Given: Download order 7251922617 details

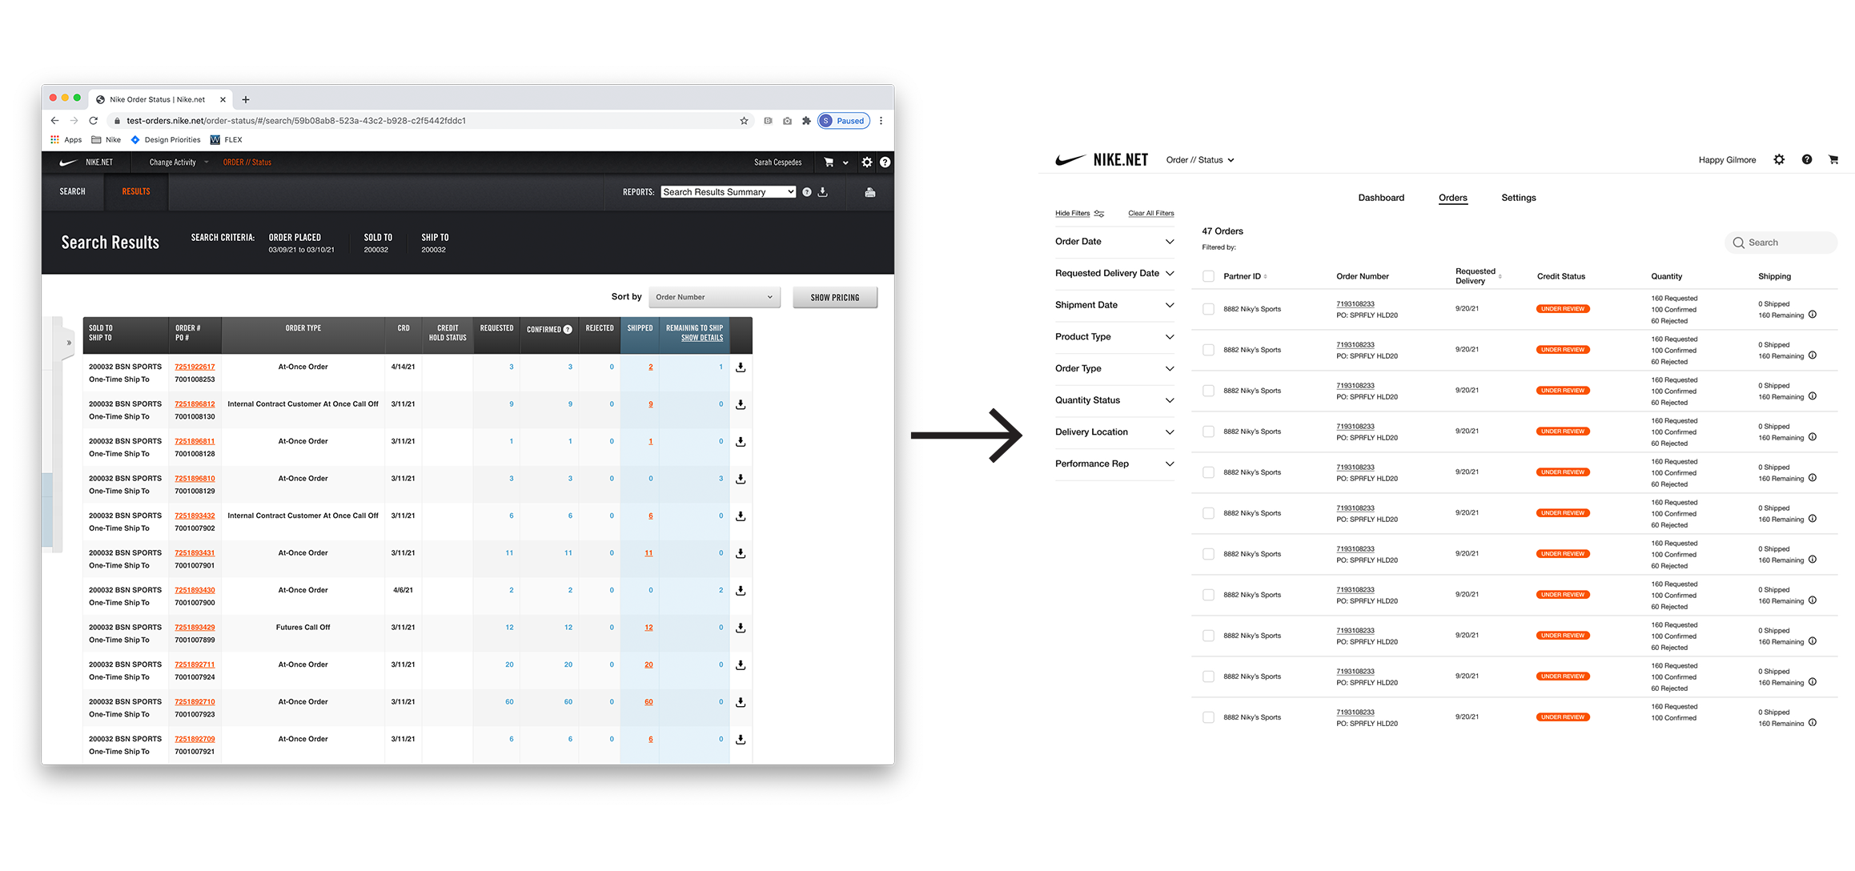Looking at the screenshot, I should click(741, 367).
